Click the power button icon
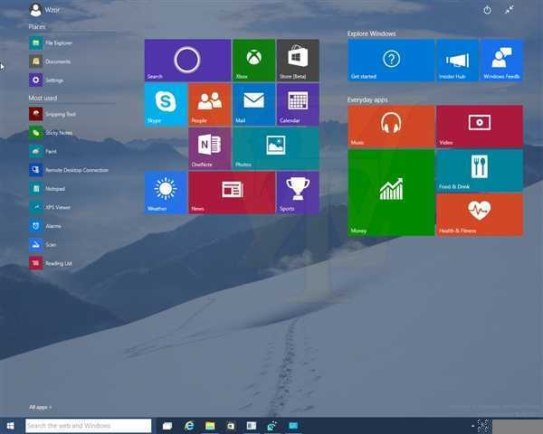This screenshot has height=434, width=543. pos(487,10)
